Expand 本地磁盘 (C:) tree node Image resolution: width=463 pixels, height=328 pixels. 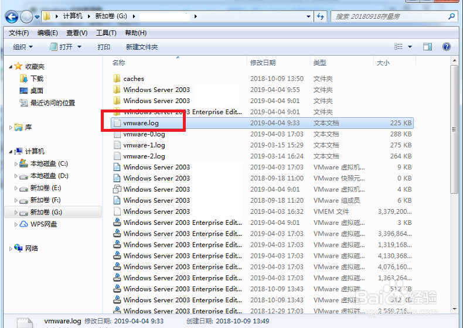pos(16,164)
